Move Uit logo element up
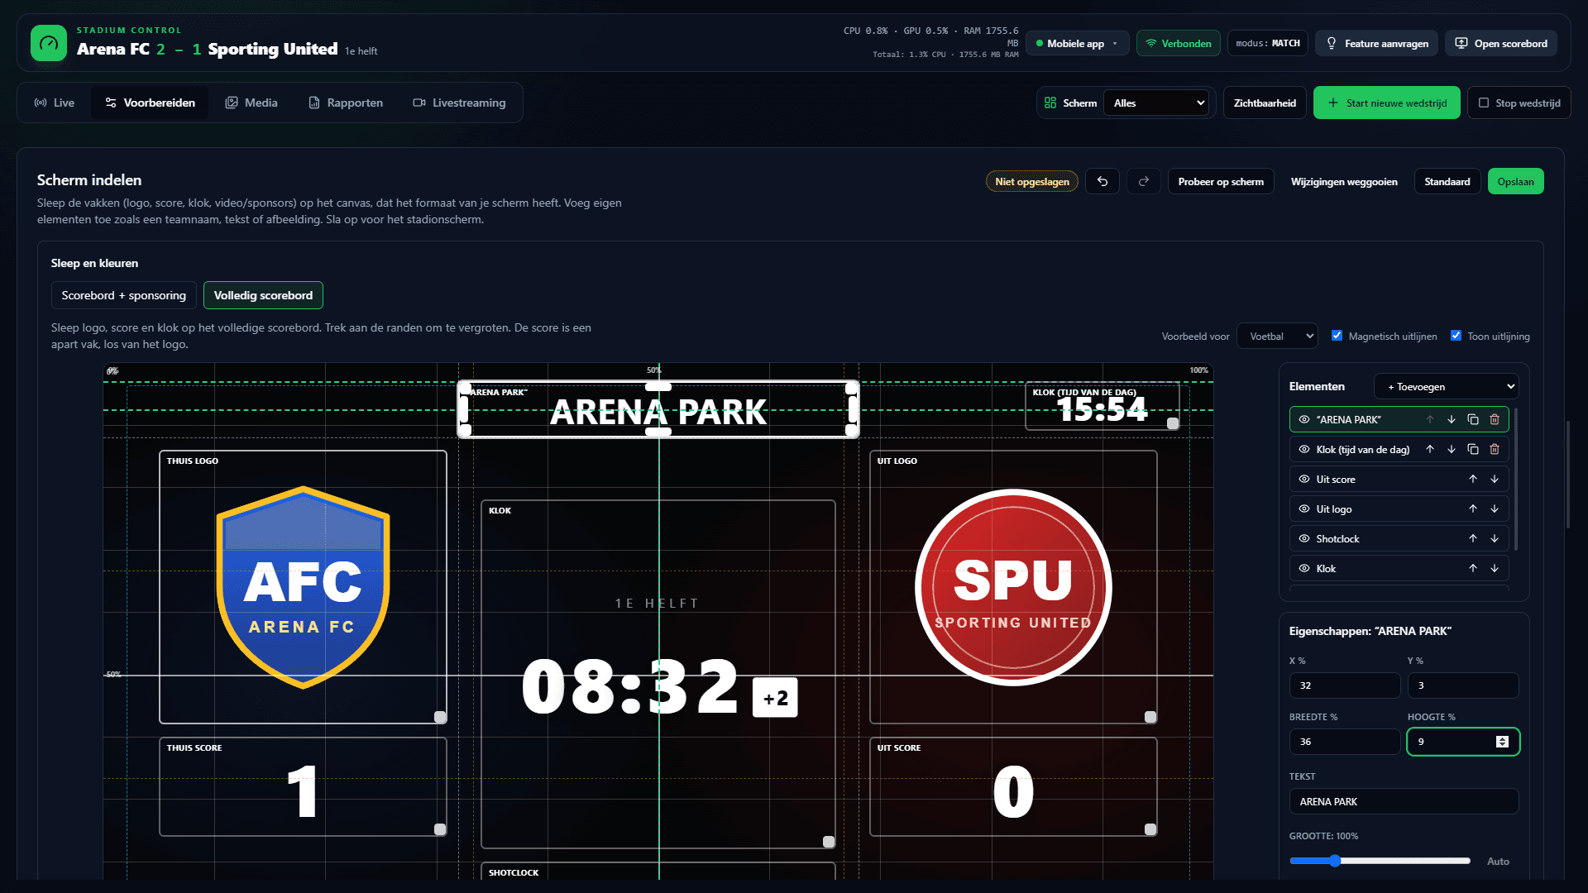The image size is (1588, 893). click(1473, 509)
